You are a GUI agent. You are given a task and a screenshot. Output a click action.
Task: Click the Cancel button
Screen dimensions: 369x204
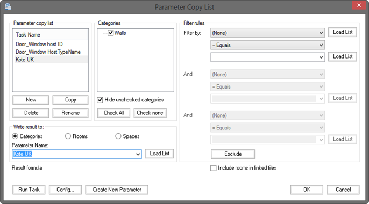(x=343, y=190)
